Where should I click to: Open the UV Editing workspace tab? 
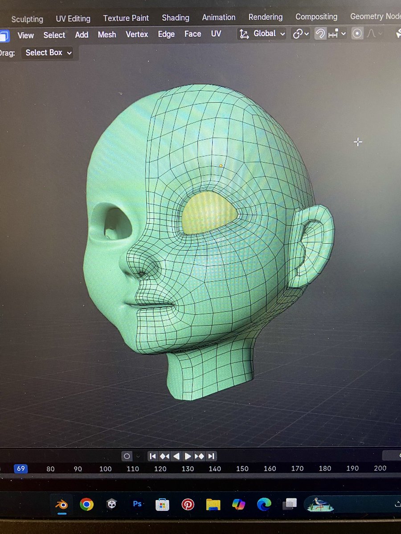pos(73,19)
